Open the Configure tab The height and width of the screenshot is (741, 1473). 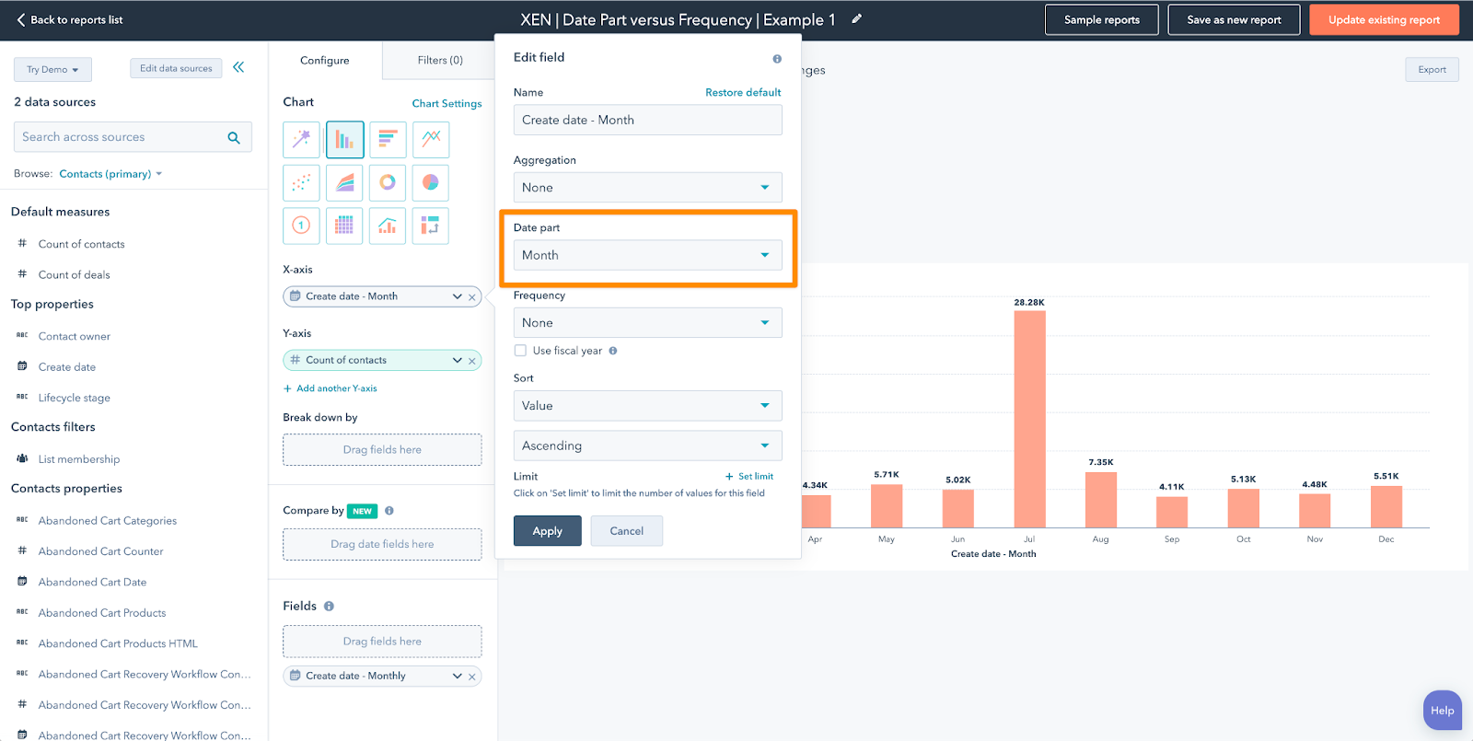tap(325, 61)
